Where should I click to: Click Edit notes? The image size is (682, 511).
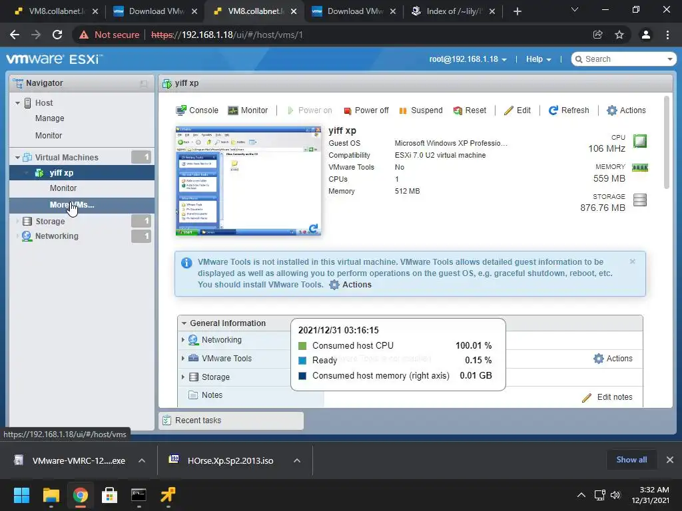point(607,397)
